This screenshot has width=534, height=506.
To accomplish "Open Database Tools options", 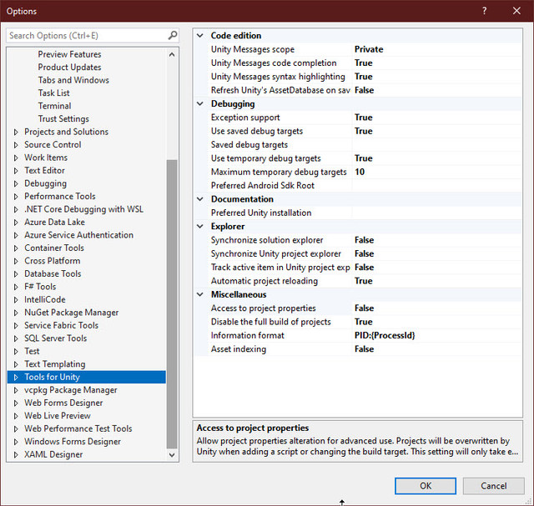I will pos(53,273).
